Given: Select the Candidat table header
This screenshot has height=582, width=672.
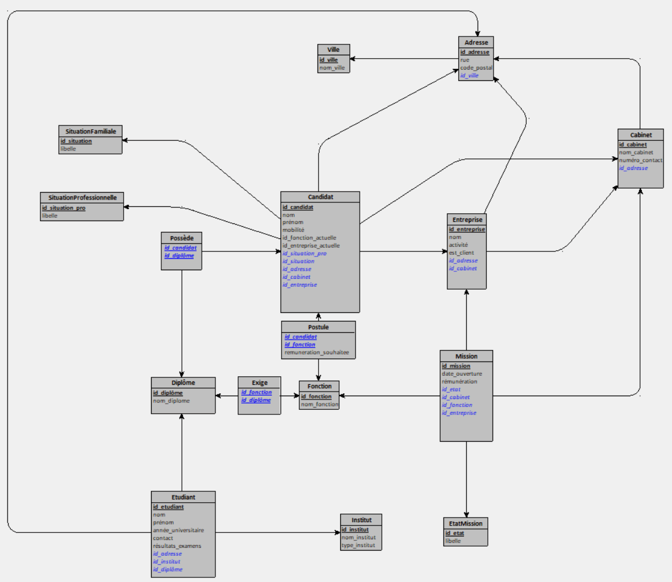Looking at the screenshot, I should pos(320,197).
